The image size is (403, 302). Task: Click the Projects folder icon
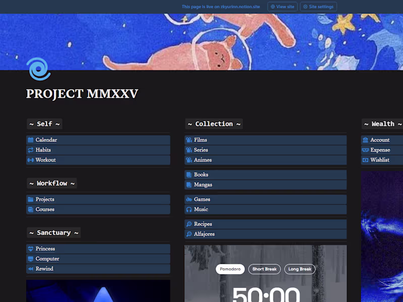click(31, 199)
